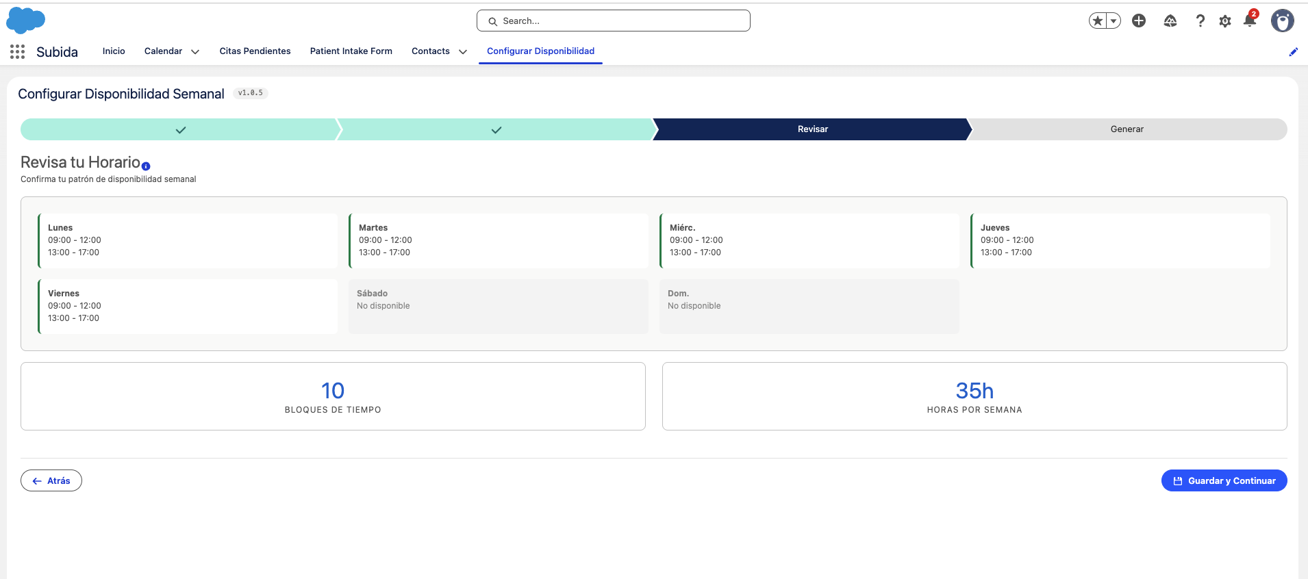Expand the Contacts tab dropdown chevron
The image size is (1308, 579).
tap(463, 51)
